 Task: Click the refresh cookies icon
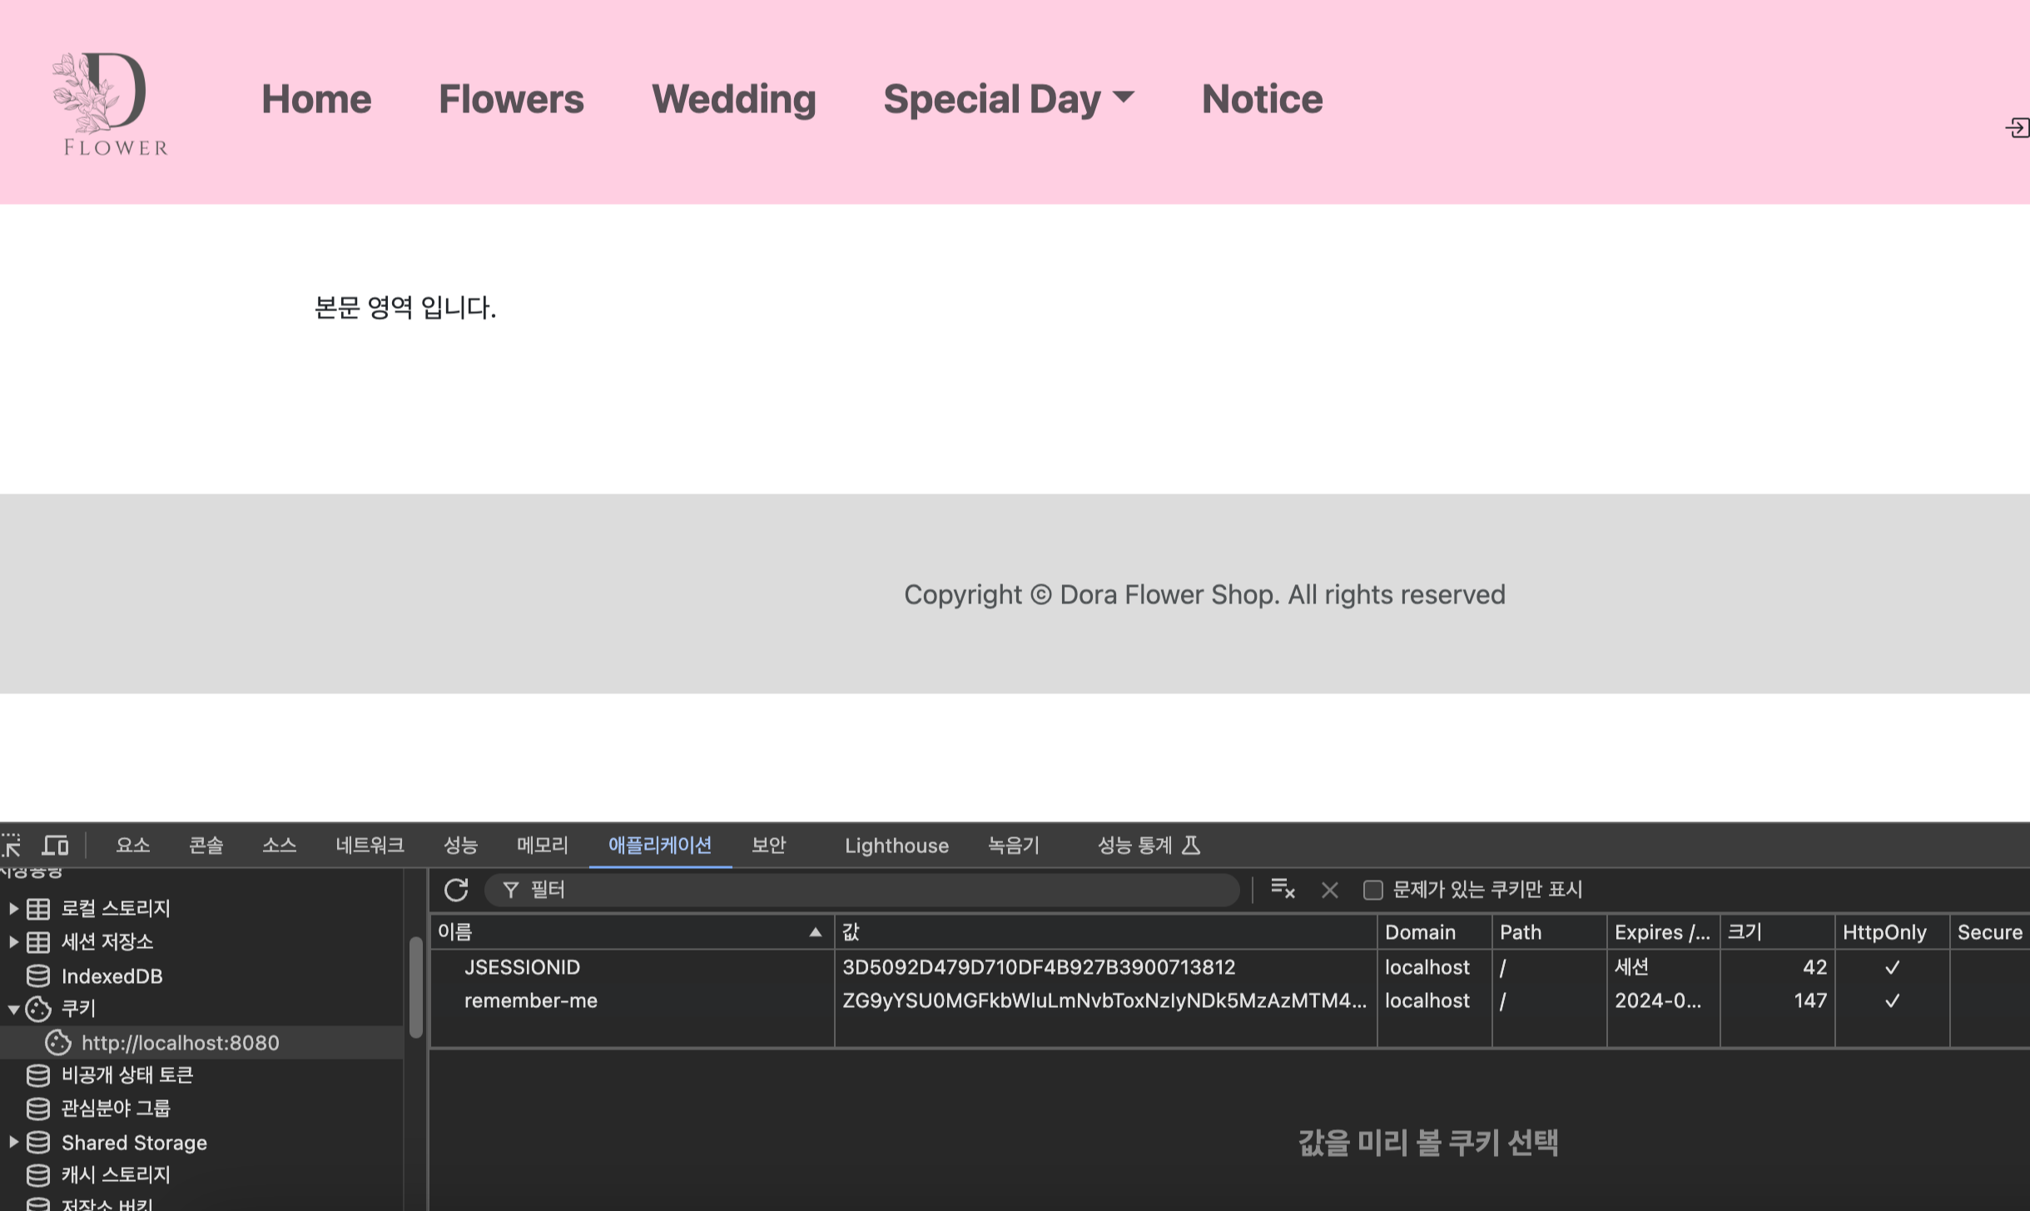(x=456, y=890)
